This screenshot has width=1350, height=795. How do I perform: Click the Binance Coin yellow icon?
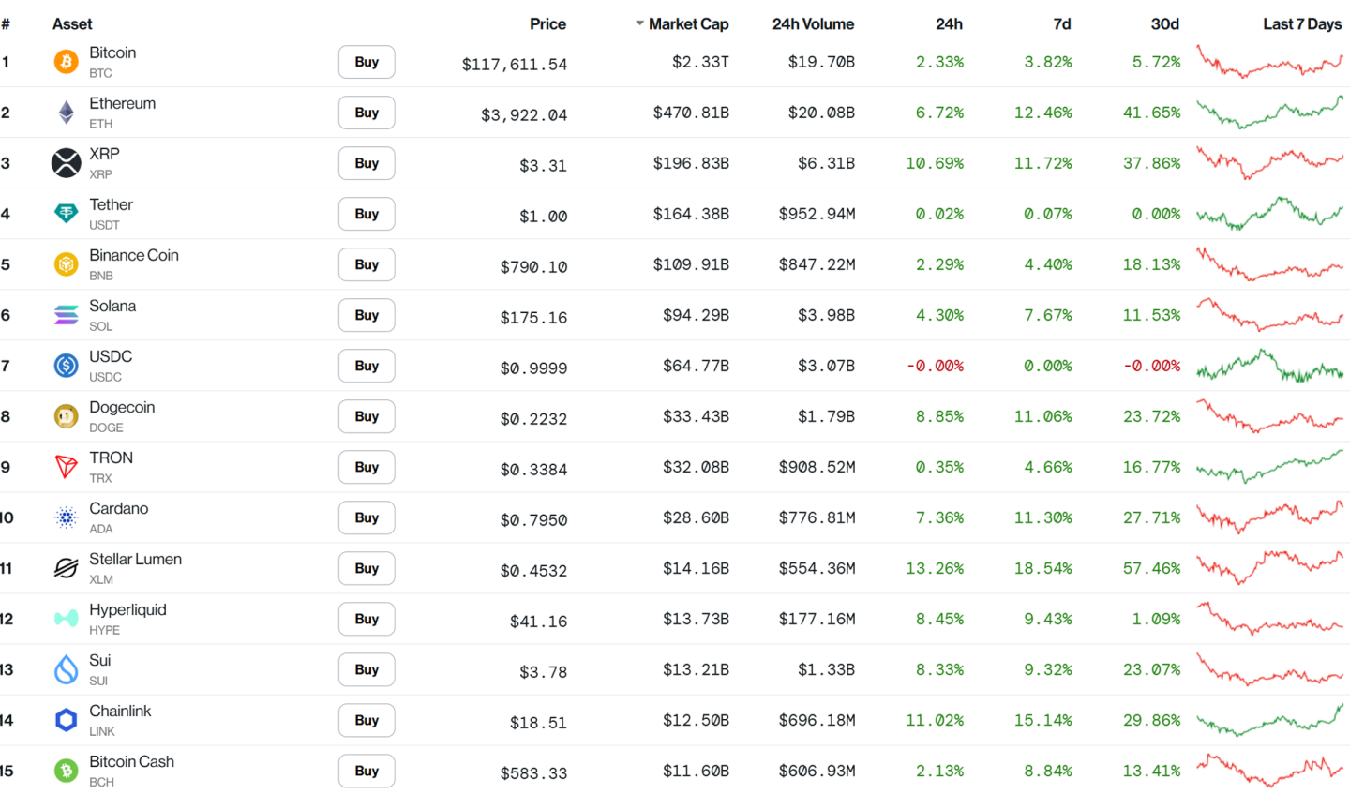point(66,264)
